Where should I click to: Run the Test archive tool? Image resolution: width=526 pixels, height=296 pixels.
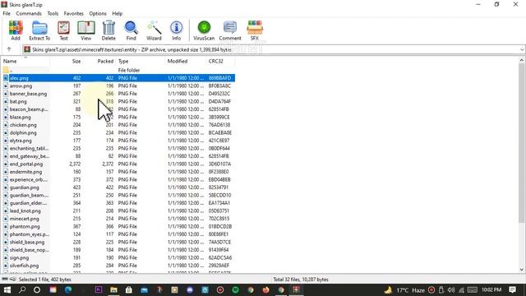click(63, 30)
